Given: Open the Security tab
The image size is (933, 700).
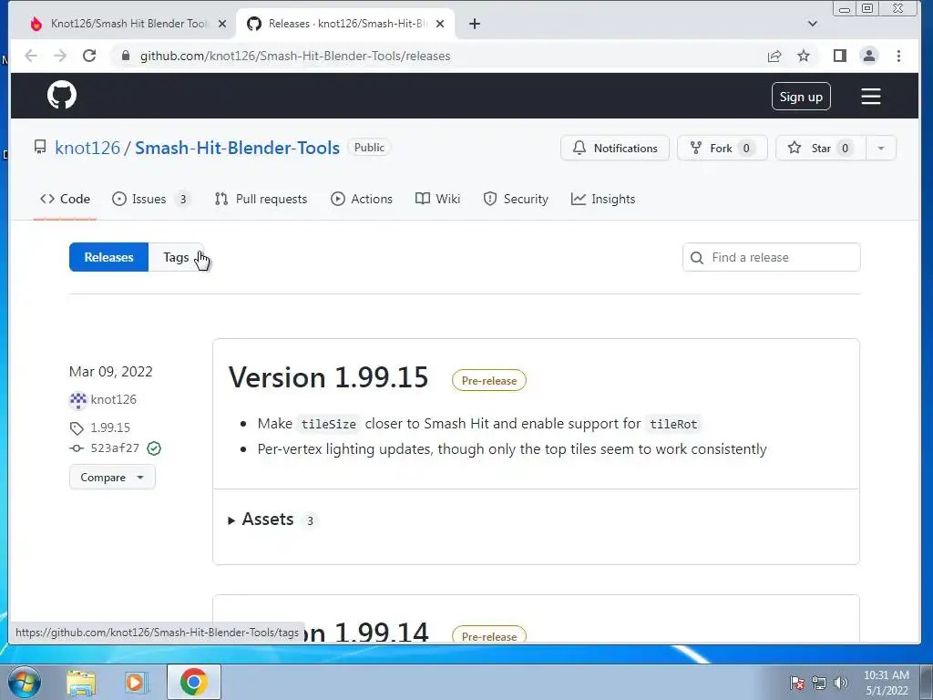Looking at the screenshot, I should point(516,199).
